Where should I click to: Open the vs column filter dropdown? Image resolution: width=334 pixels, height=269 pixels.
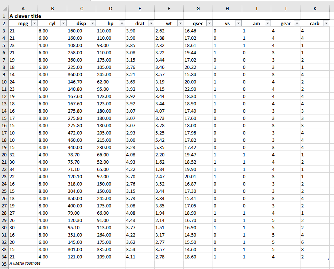tap(238, 23)
